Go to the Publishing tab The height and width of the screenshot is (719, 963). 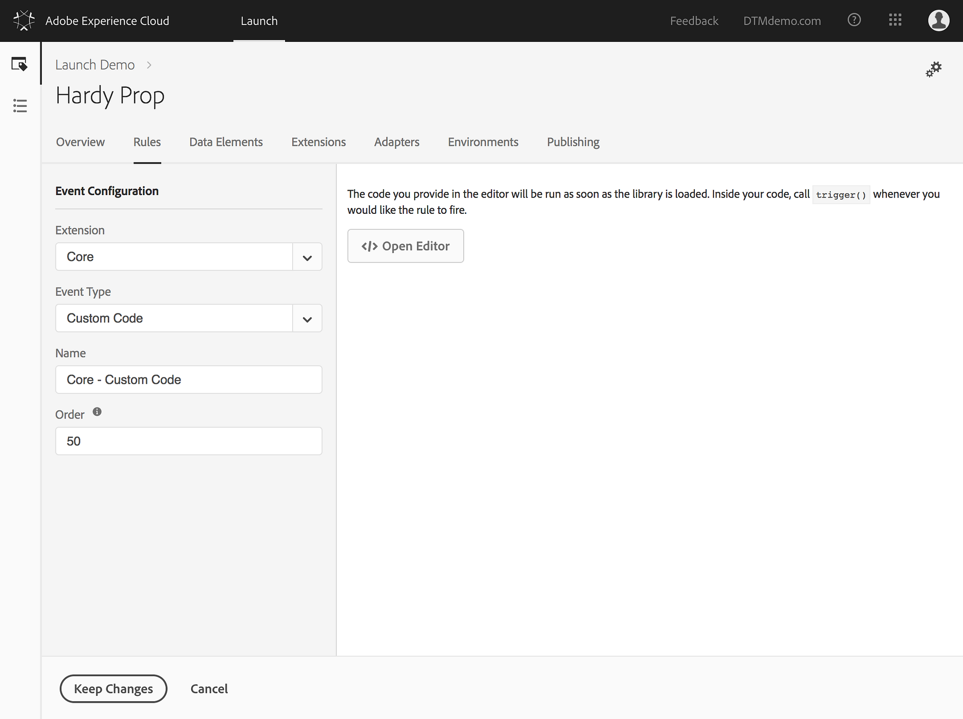pyautogui.click(x=573, y=142)
